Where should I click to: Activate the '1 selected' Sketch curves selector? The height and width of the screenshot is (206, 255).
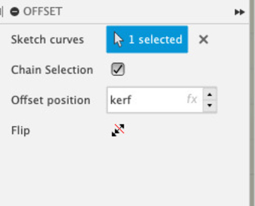coord(147,39)
